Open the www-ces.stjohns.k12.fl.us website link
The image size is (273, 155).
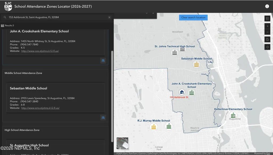coord(40,51)
